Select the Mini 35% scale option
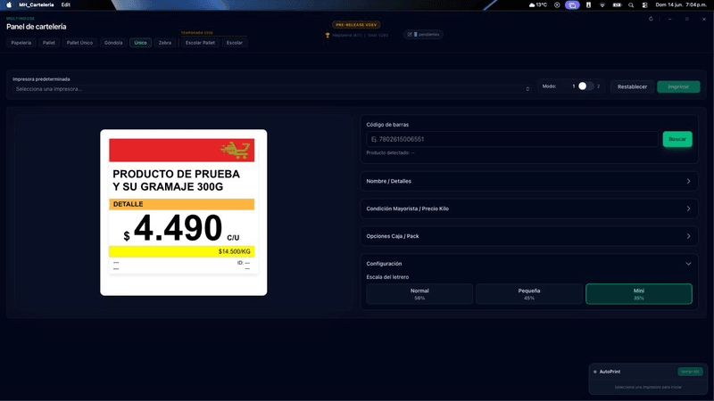The height and width of the screenshot is (401, 714). pyautogui.click(x=639, y=294)
